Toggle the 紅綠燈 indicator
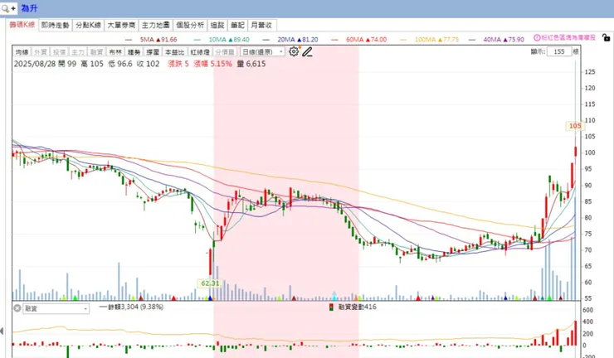 [x=200, y=52]
